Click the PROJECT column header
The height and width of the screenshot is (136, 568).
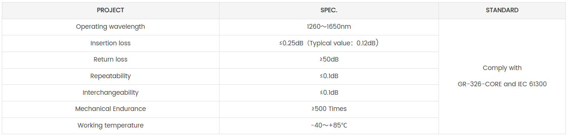coord(110,10)
